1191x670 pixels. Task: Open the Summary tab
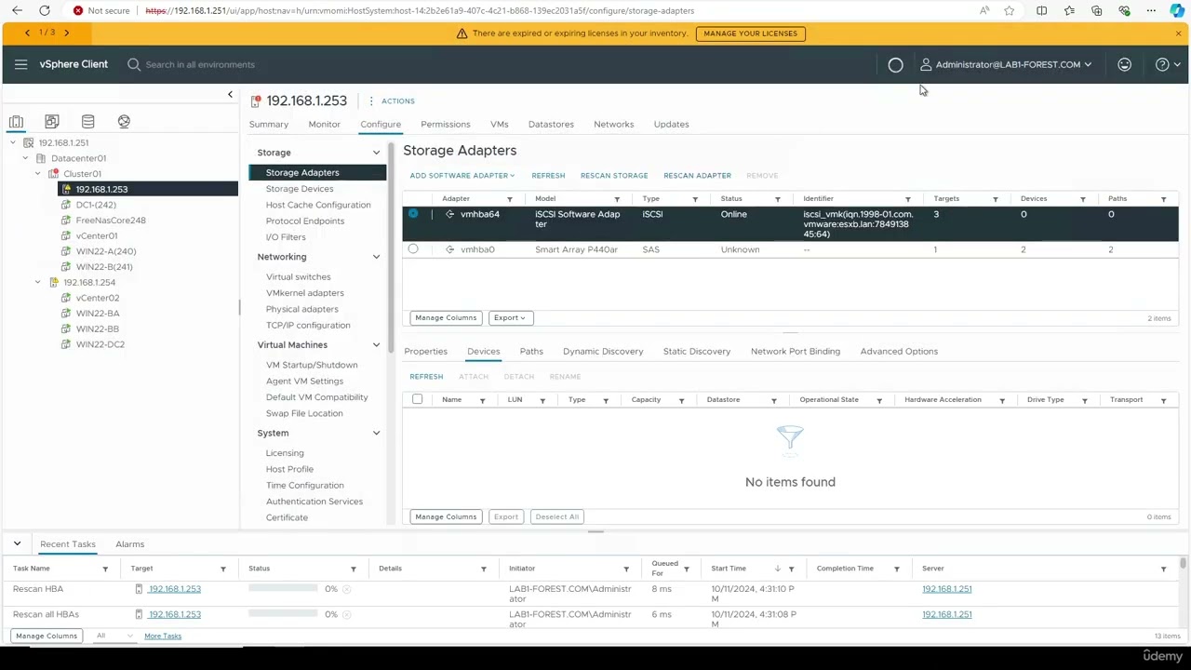click(x=269, y=125)
